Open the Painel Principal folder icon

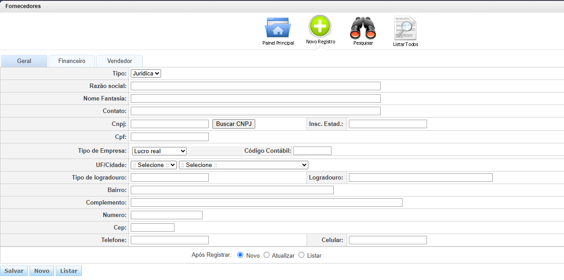tap(278, 28)
